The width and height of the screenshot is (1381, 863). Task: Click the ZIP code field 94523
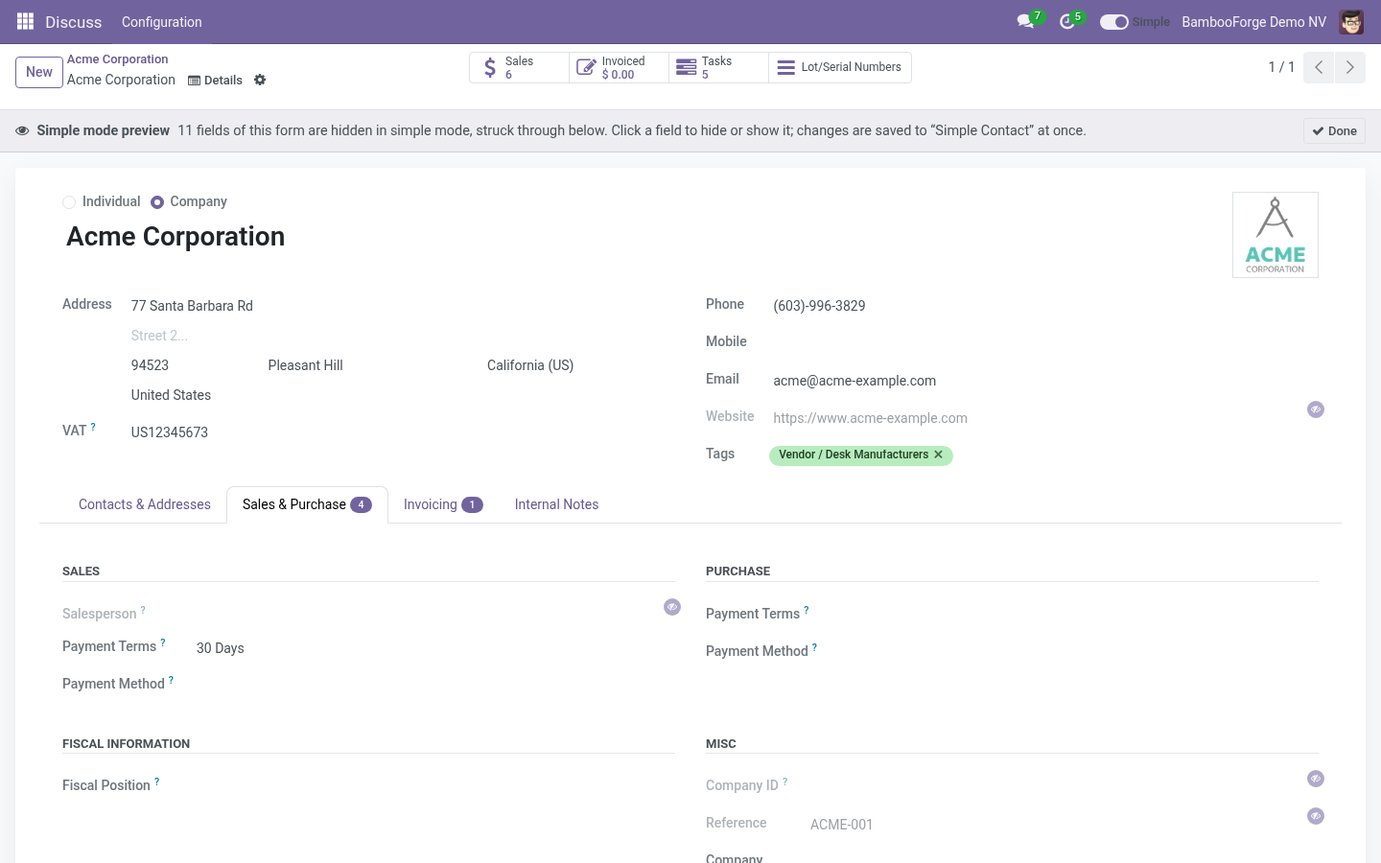pos(196,365)
